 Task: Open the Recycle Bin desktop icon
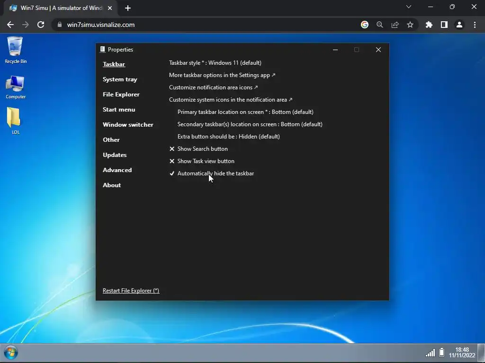(15, 50)
